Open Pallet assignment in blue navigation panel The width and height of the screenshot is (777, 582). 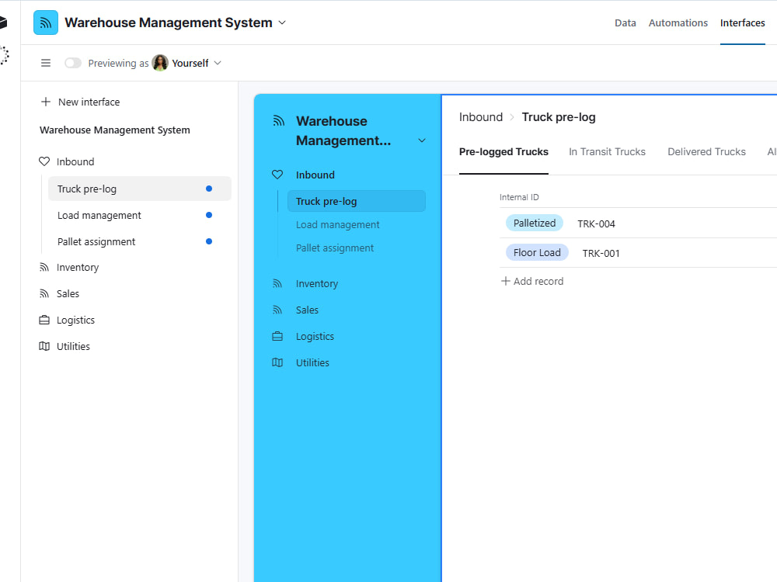coord(334,248)
